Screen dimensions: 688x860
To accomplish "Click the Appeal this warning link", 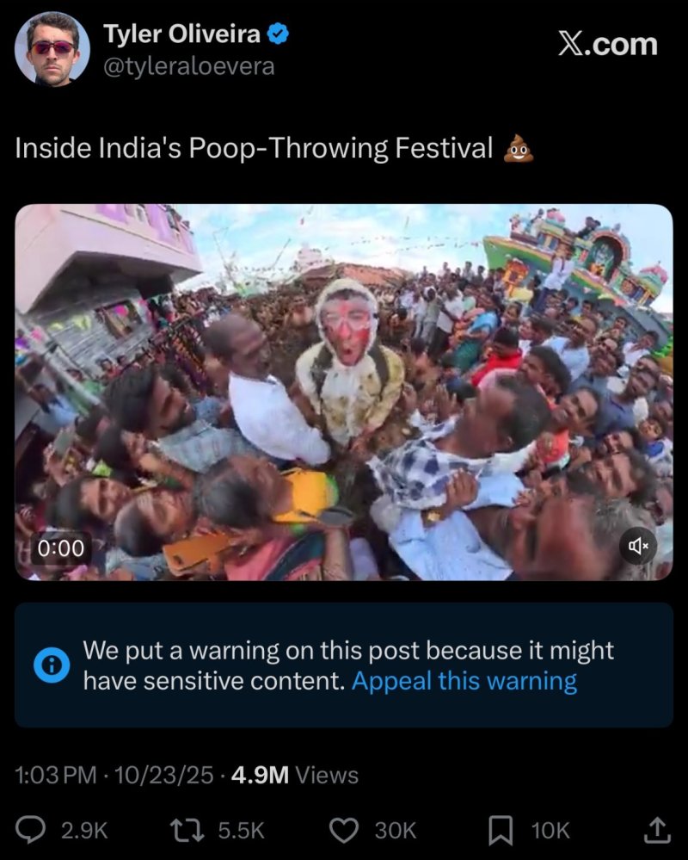I will click(x=464, y=681).
